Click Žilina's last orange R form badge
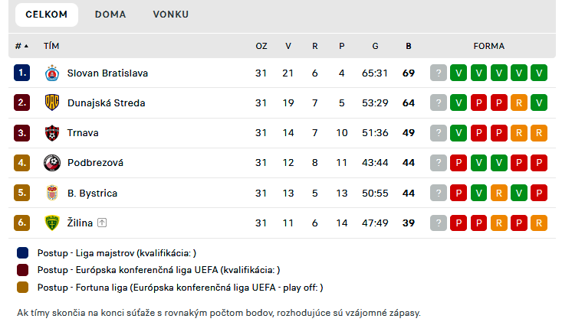This screenshot has width=562, height=322. click(x=538, y=223)
